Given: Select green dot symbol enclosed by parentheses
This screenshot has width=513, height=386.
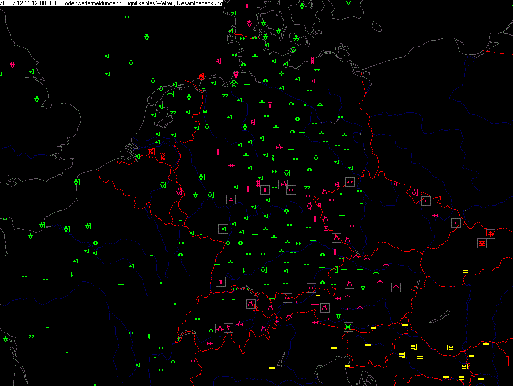Looking at the screenshot, I should [205, 111].
